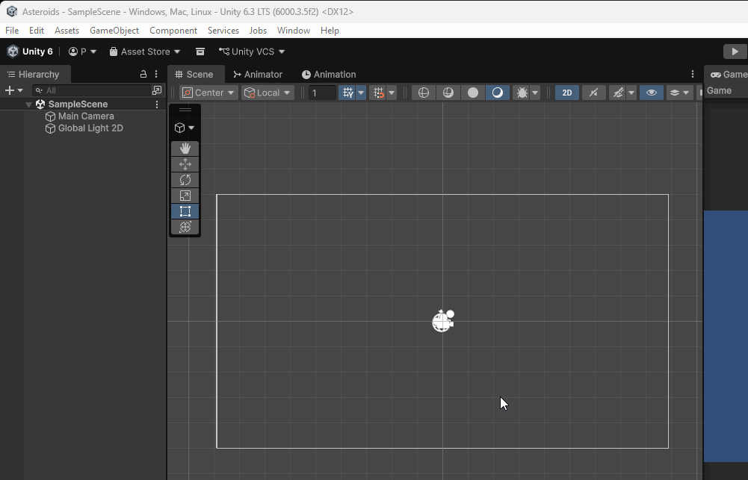Viewport: 748px width, 480px height.
Task: Click the Unity 6 logo button
Action: pyautogui.click(x=30, y=52)
